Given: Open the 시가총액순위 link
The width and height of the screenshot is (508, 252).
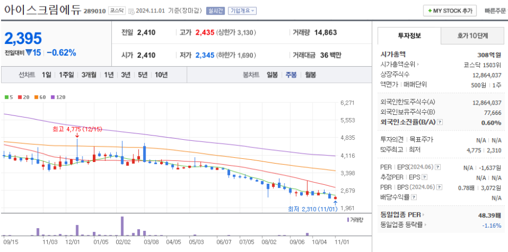Looking at the screenshot, I should [x=400, y=64].
